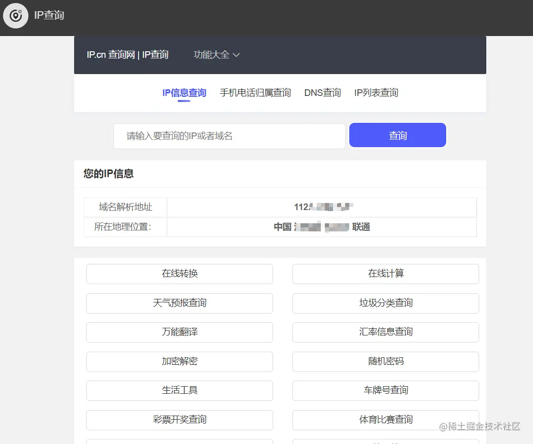The height and width of the screenshot is (444, 533).
Task: Open 车牌号查询
Action: click(x=385, y=391)
